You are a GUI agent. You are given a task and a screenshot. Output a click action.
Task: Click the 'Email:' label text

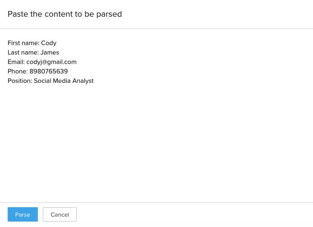(16, 62)
